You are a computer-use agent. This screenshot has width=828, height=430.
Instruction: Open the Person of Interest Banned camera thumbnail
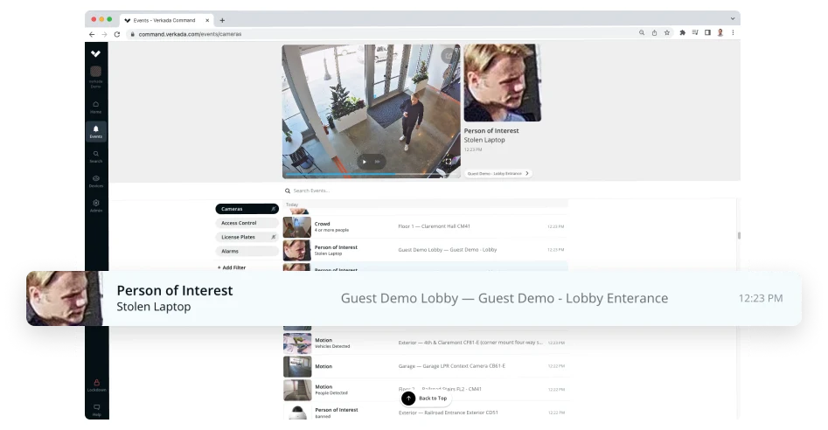(297, 412)
